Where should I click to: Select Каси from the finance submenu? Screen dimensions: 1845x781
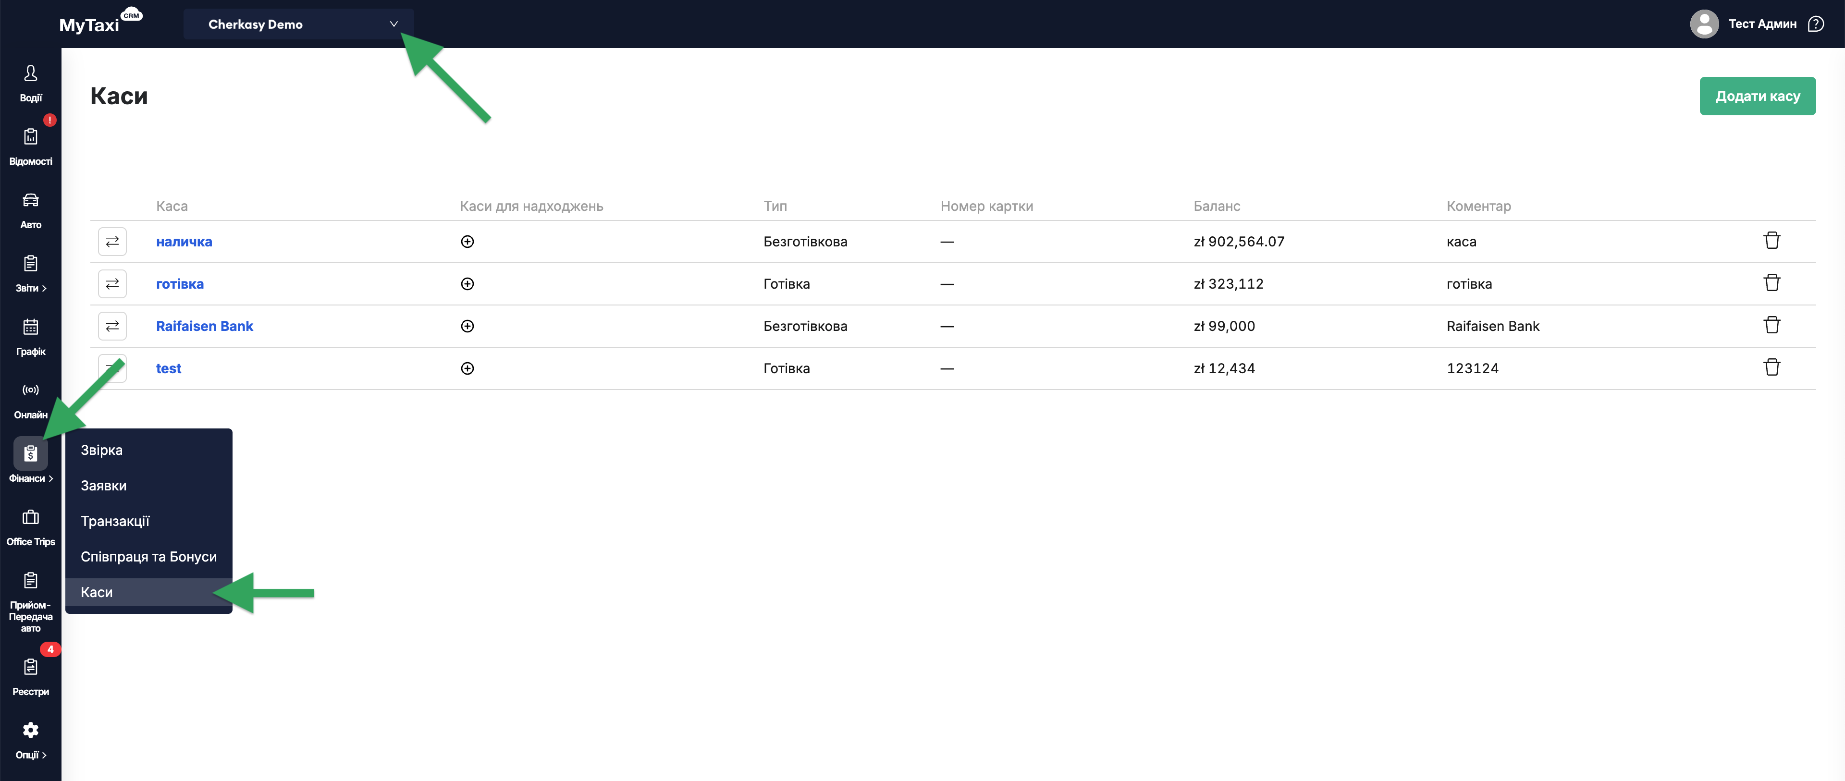[149, 592]
